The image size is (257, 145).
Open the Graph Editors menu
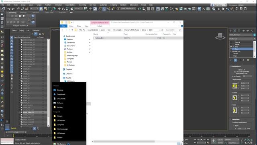70,5
